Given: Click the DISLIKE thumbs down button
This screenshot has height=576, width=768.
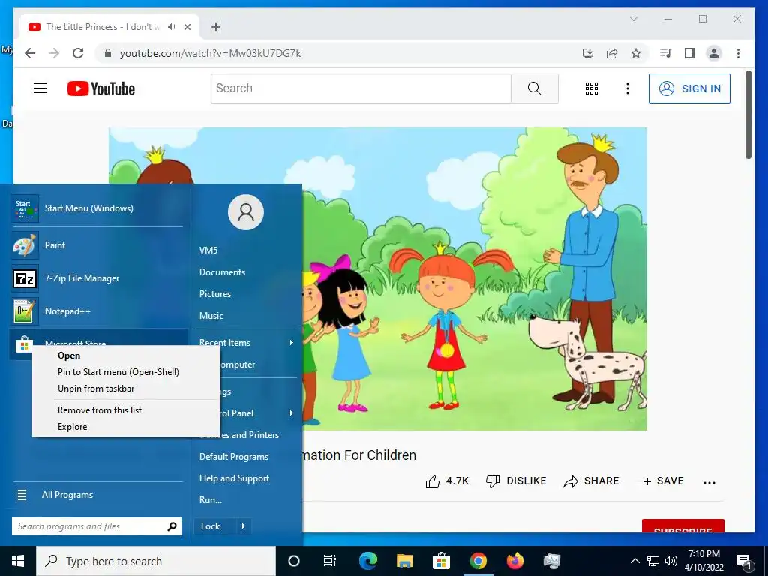Looking at the screenshot, I should (516, 481).
